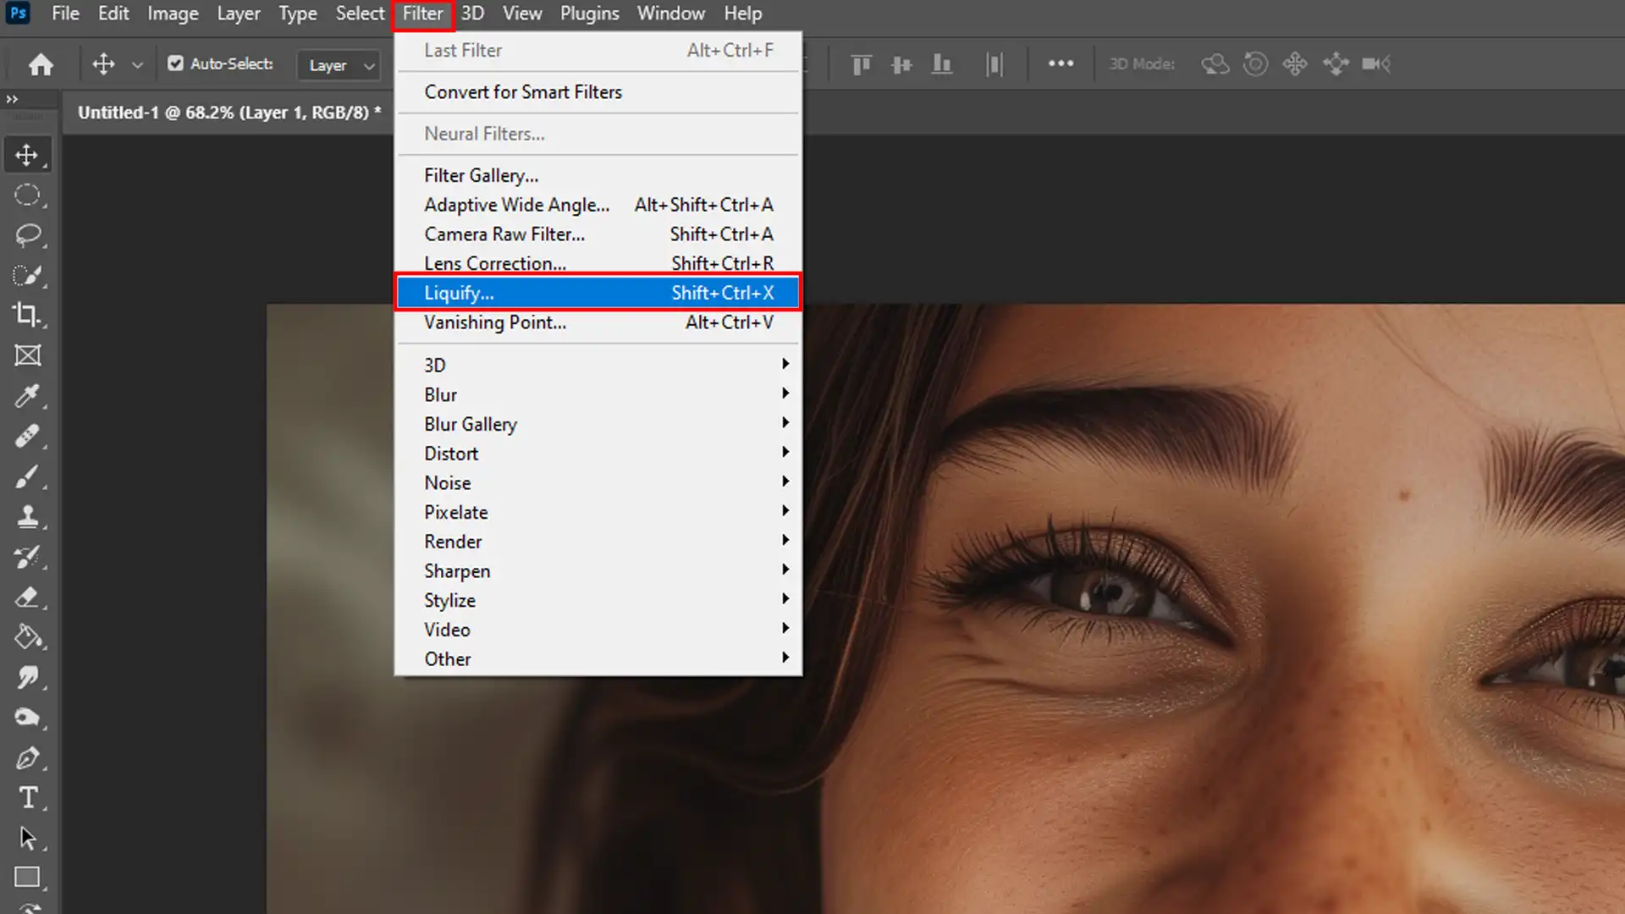Click the extra options ellipsis button
This screenshot has height=914, width=1625.
[1060, 63]
